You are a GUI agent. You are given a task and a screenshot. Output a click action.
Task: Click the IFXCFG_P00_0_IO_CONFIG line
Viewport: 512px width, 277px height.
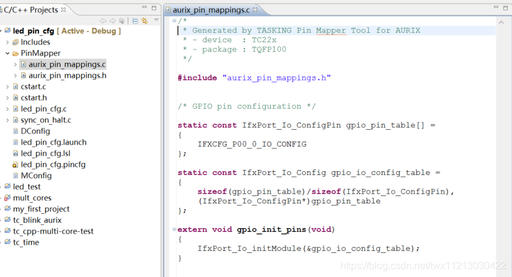tap(252, 144)
